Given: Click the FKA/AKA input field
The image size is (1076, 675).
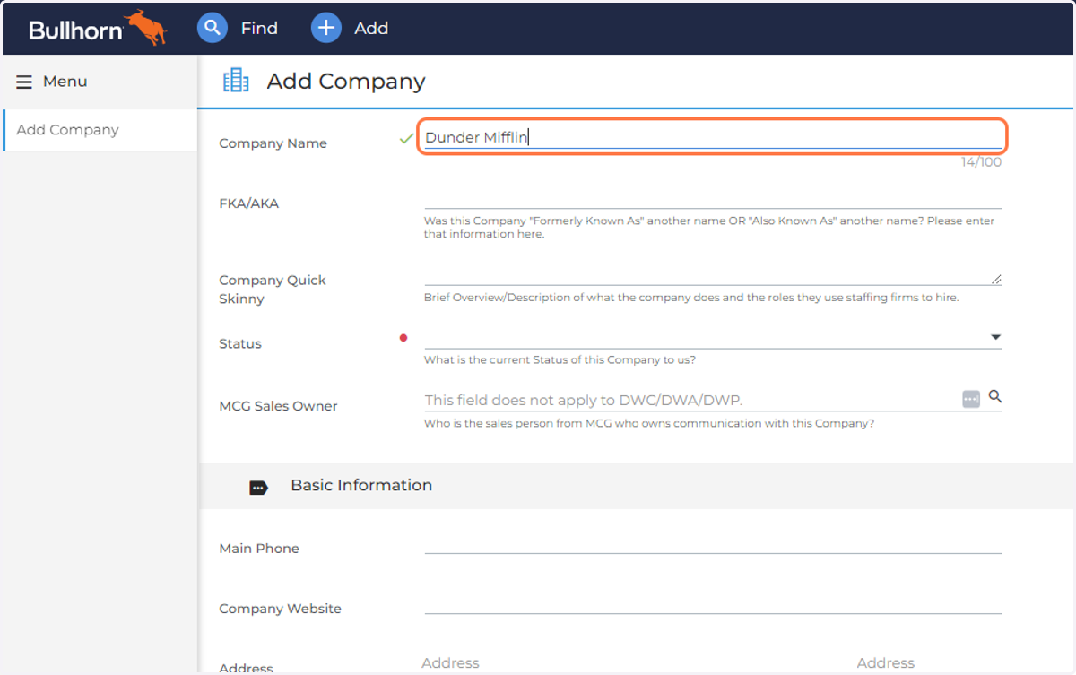Looking at the screenshot, I should (713, 197).
